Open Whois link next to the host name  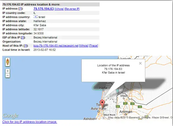[84, 46]
